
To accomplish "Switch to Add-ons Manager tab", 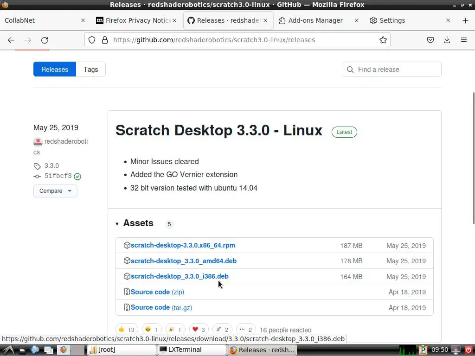I will point(319,20).
